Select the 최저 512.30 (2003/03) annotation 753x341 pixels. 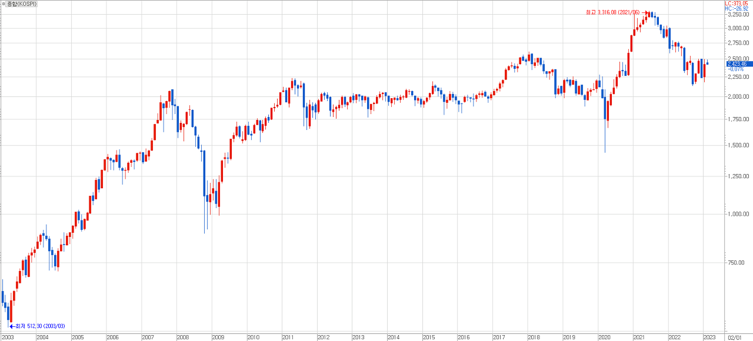pos(40,326)
